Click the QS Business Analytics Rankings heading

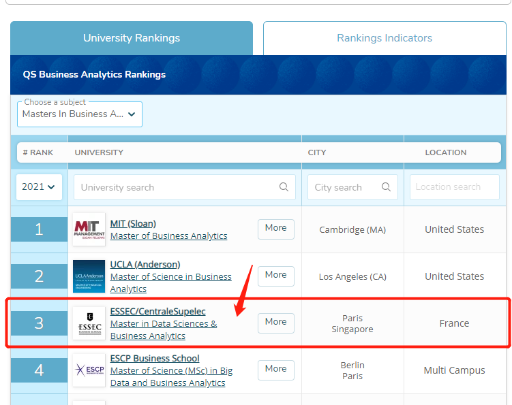(x=94, y=75)
